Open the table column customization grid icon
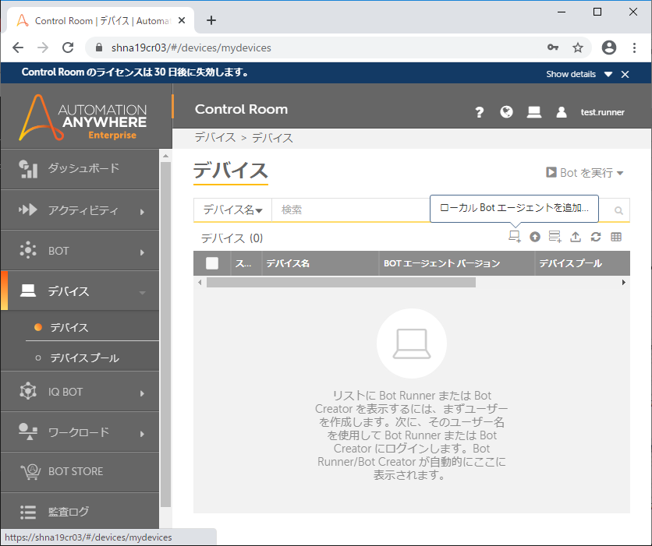The height and width of the screenshot is (546, 652). pyautogui.click(x=616, y=238)
